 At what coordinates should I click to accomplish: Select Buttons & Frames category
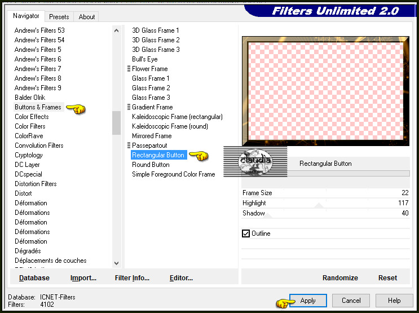(x=38, y=107)
